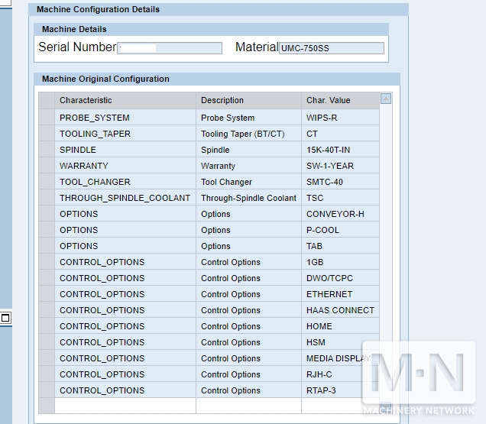Click the DWO/TCPC value cell

click(x=340, y=278)
